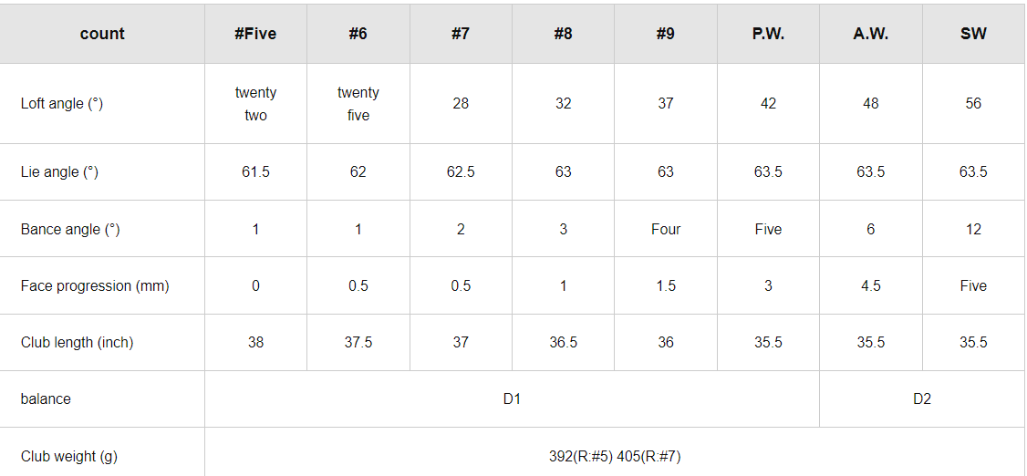
Task: Select the bounce angle value 12
Action: coord(973,229)
